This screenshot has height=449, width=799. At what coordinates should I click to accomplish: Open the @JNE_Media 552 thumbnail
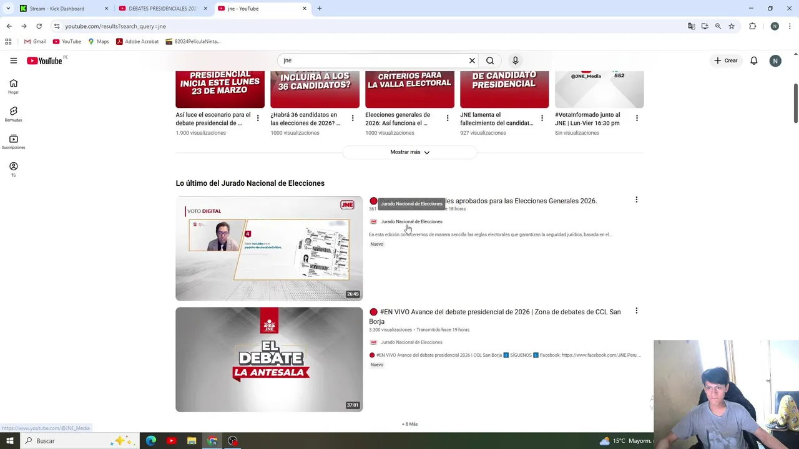point(599,89)
